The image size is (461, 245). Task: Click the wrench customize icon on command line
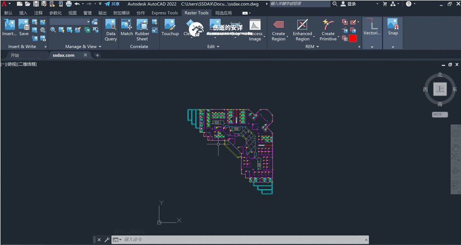click(x=107, y=240)
